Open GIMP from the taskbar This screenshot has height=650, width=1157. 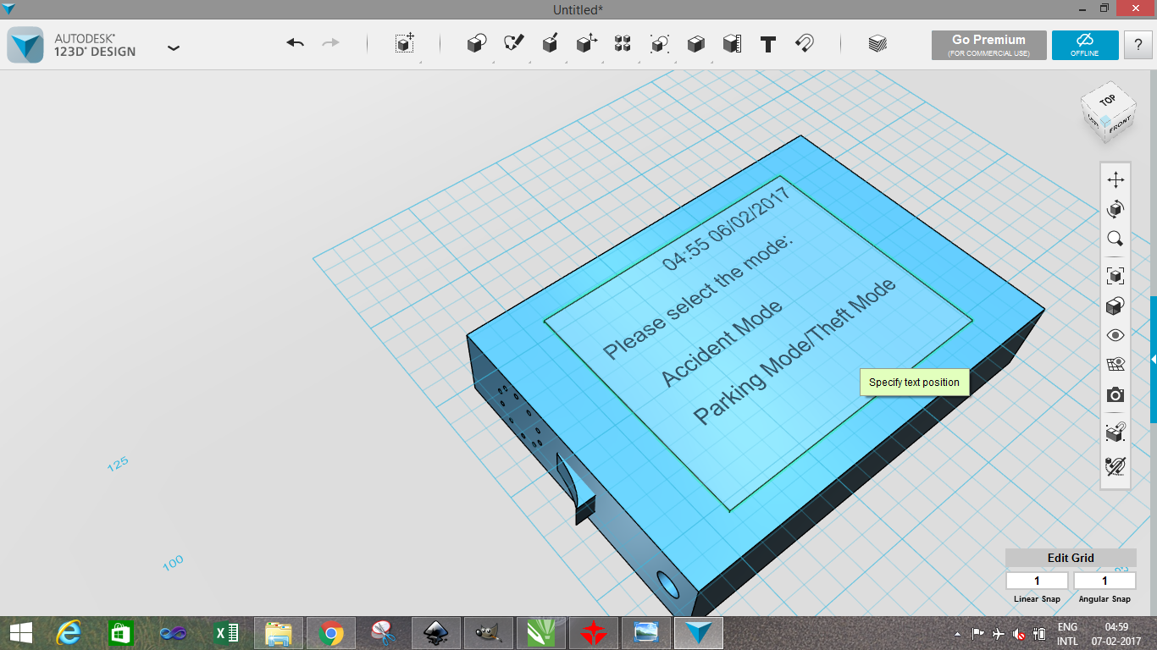[489, 632]
